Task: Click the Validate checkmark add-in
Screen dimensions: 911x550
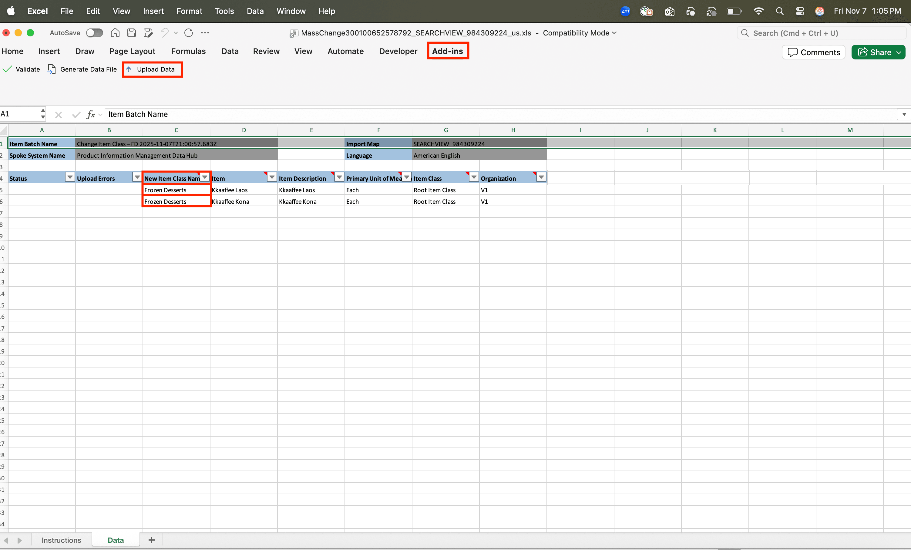Action: point(22,69)
